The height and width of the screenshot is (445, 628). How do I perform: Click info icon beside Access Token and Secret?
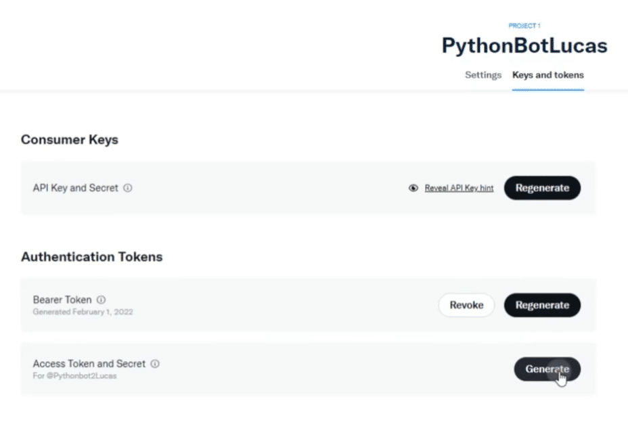155,364
